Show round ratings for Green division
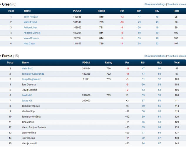186x147 pixels. [155, 4]
